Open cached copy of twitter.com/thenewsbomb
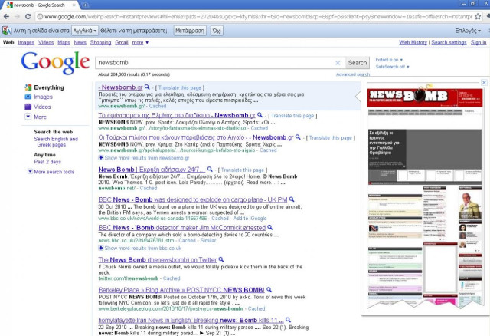Viewport: 490px width, 336px height. coord(171,278)
